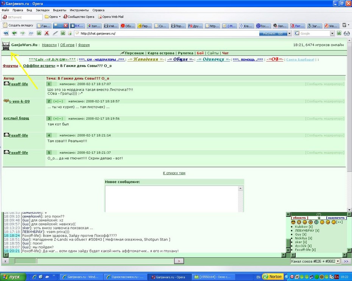Click the Создать вкладку new tab button

point(18,25)
